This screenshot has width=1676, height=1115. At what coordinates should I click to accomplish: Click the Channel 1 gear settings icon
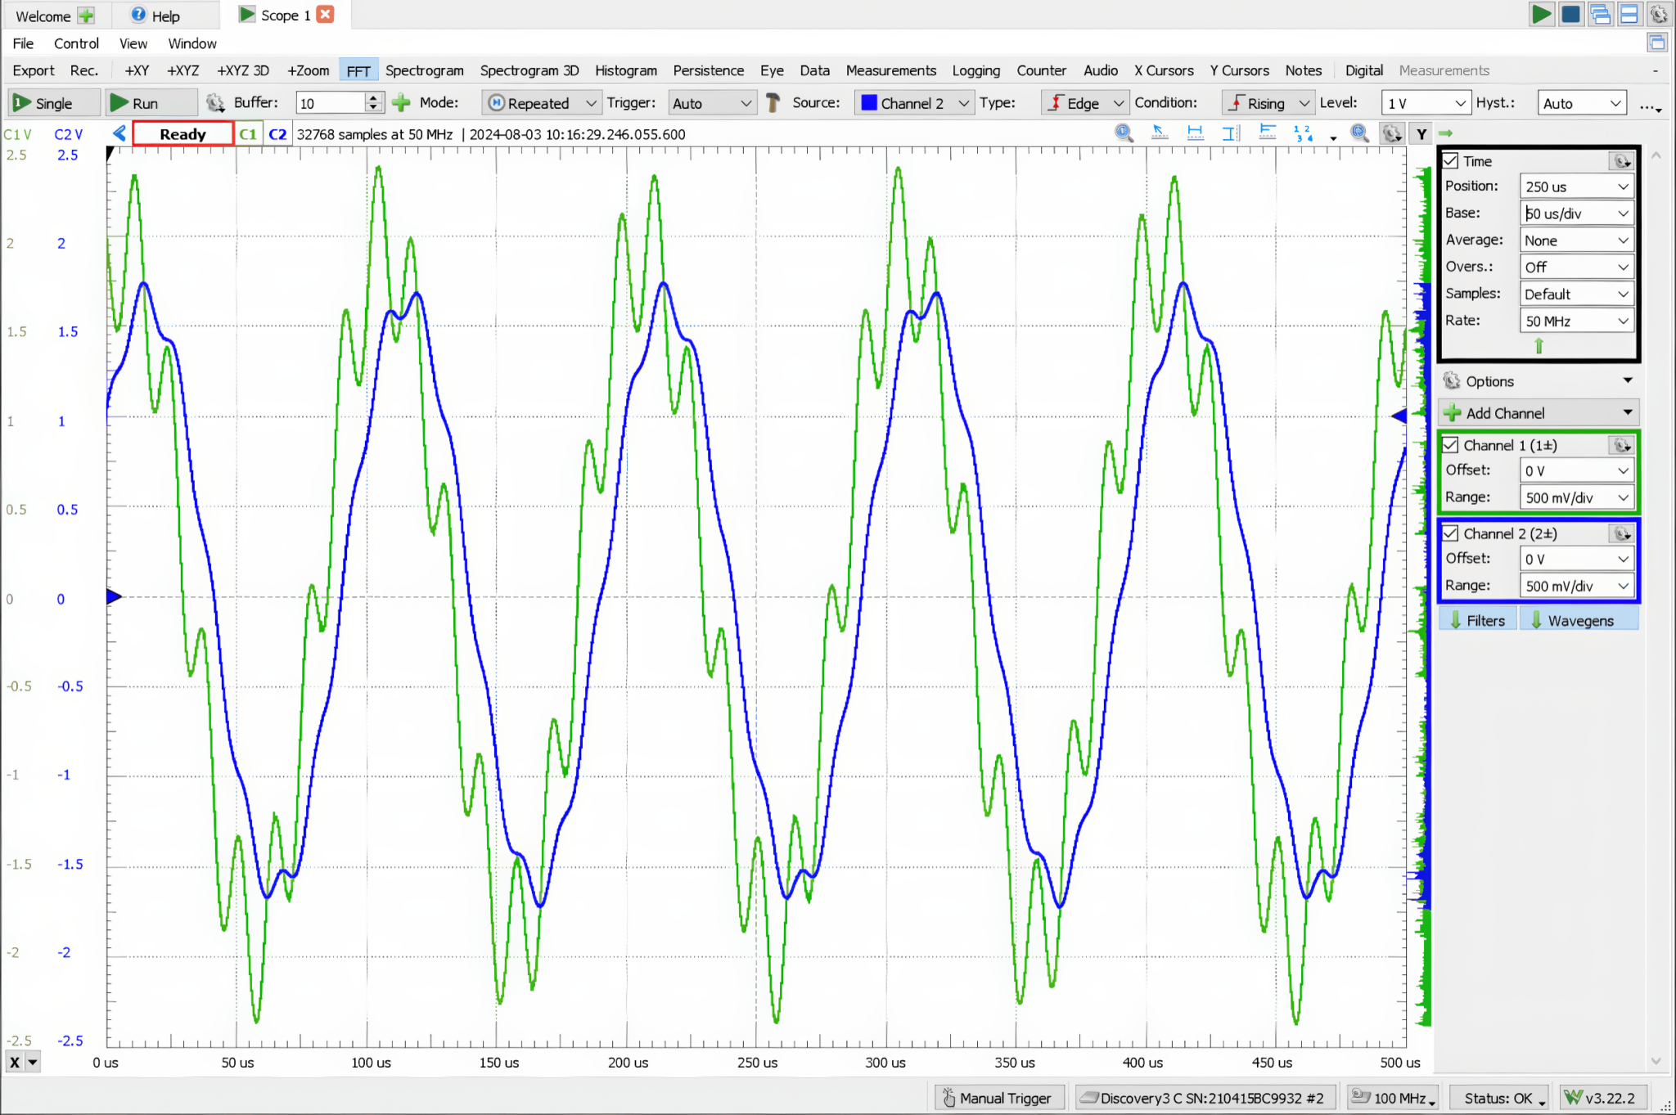click(x=1620, y=445)
